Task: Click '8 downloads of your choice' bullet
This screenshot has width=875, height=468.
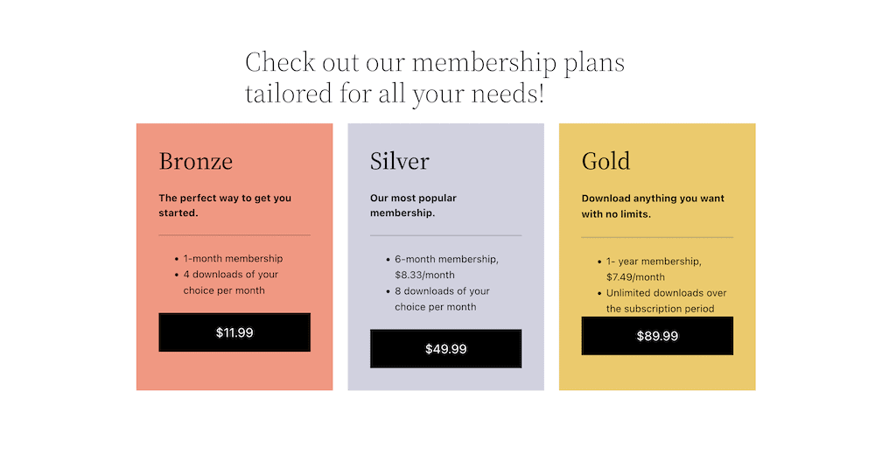Action: point(442,299)
